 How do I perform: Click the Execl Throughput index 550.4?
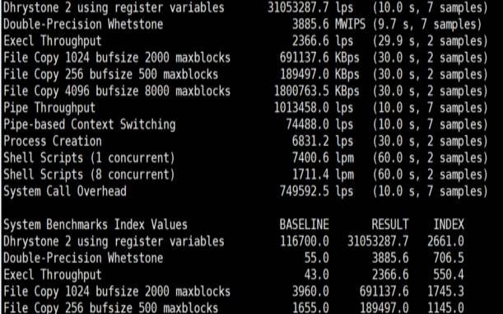pos(449,274)
